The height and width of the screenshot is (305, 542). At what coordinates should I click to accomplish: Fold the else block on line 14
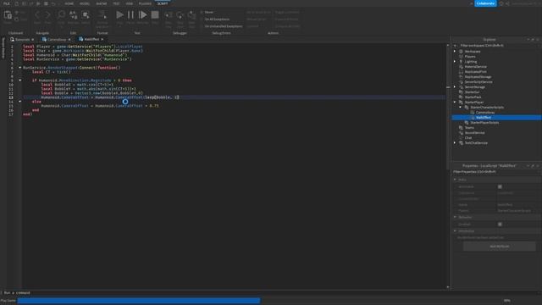tap(20, 102)
